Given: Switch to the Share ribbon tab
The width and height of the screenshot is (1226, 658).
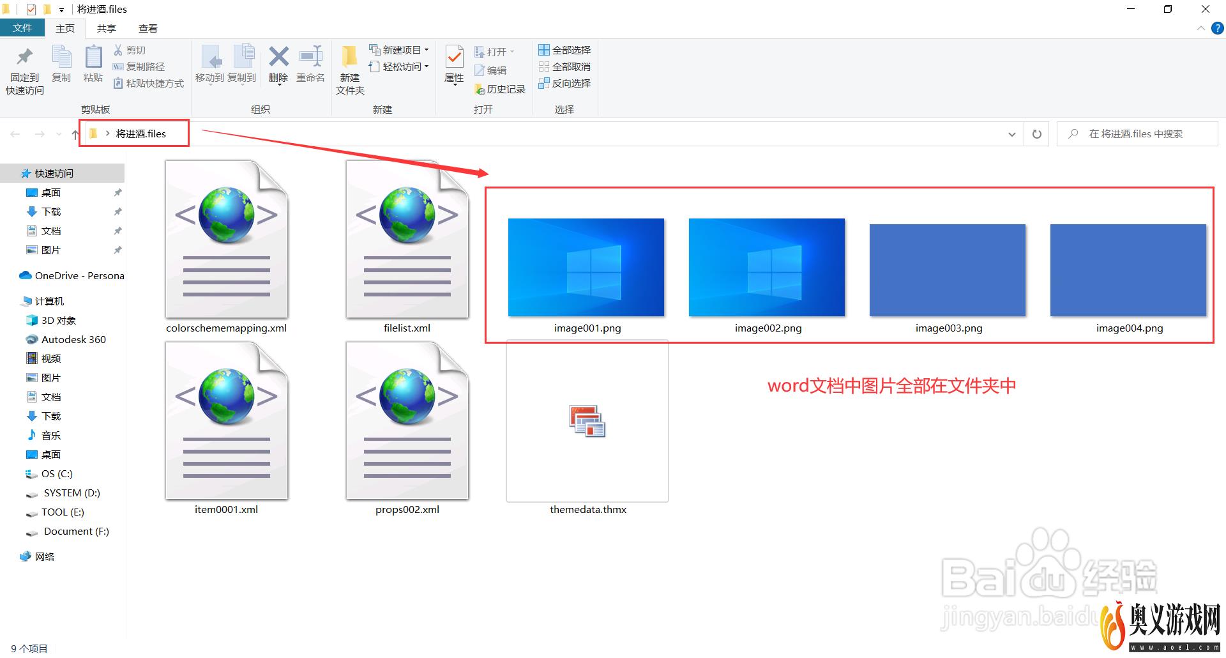Looking at the screenshot, I should pyautogui.click(x=107, y=28).
